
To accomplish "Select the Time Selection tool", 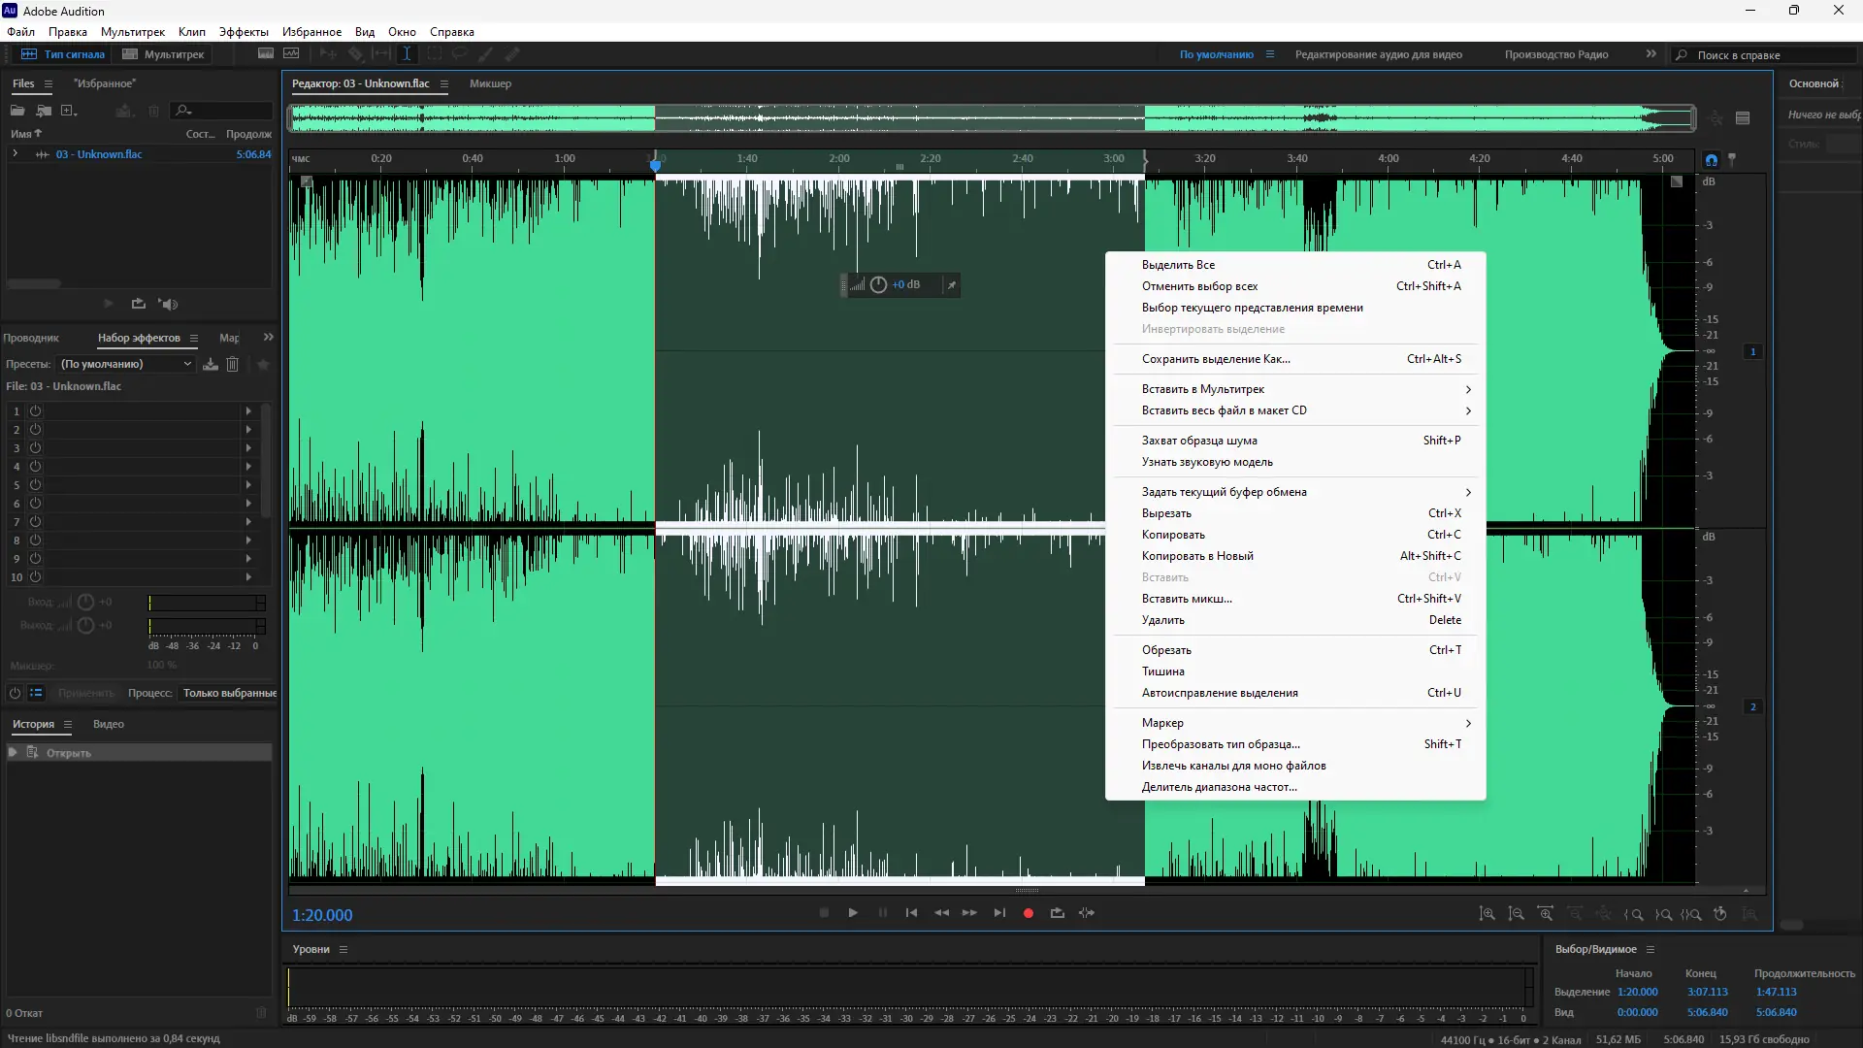I will point(407,54).
